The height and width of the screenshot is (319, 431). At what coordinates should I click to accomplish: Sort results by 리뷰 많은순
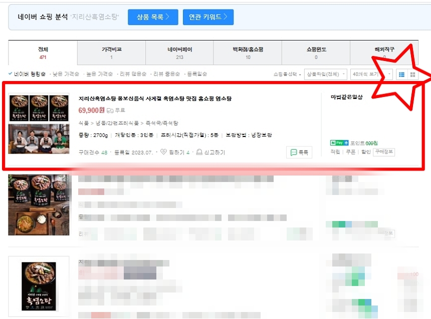tap(133, 74)
